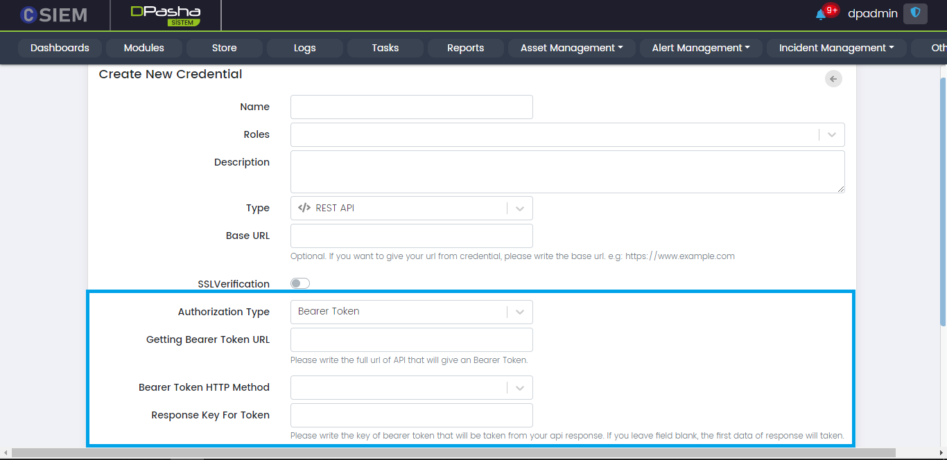The height and width of the screenshot is (460, 947).
Task: Toggle the SSLVerification switch
Action: tap(300, 283)
